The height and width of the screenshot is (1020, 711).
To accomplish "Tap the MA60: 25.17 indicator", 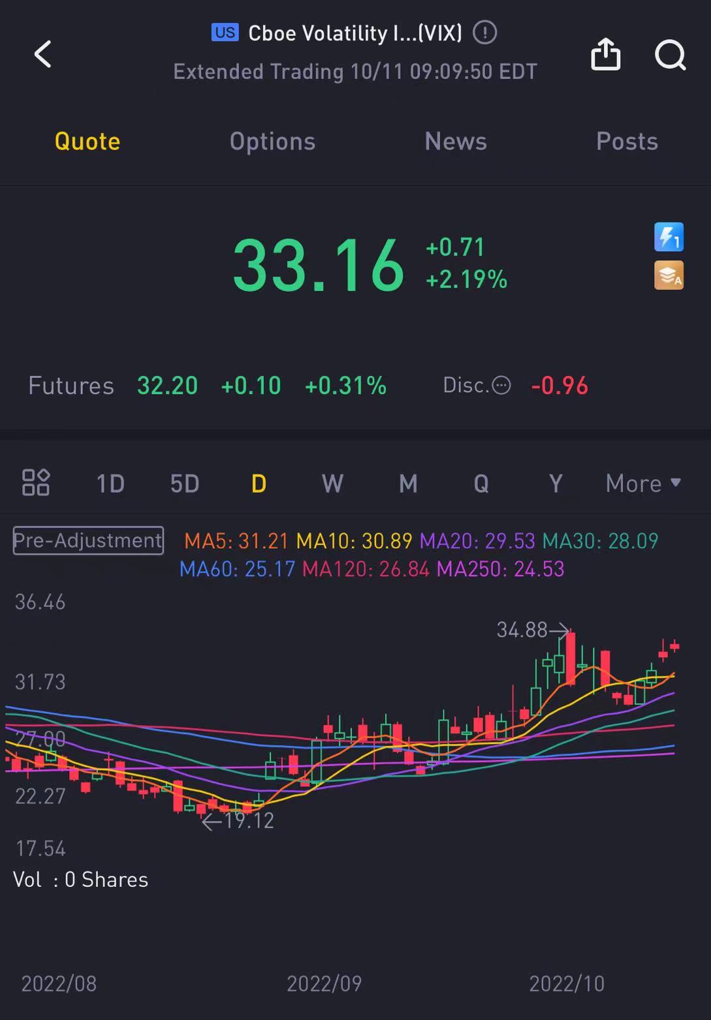I will tap(238, 569).
